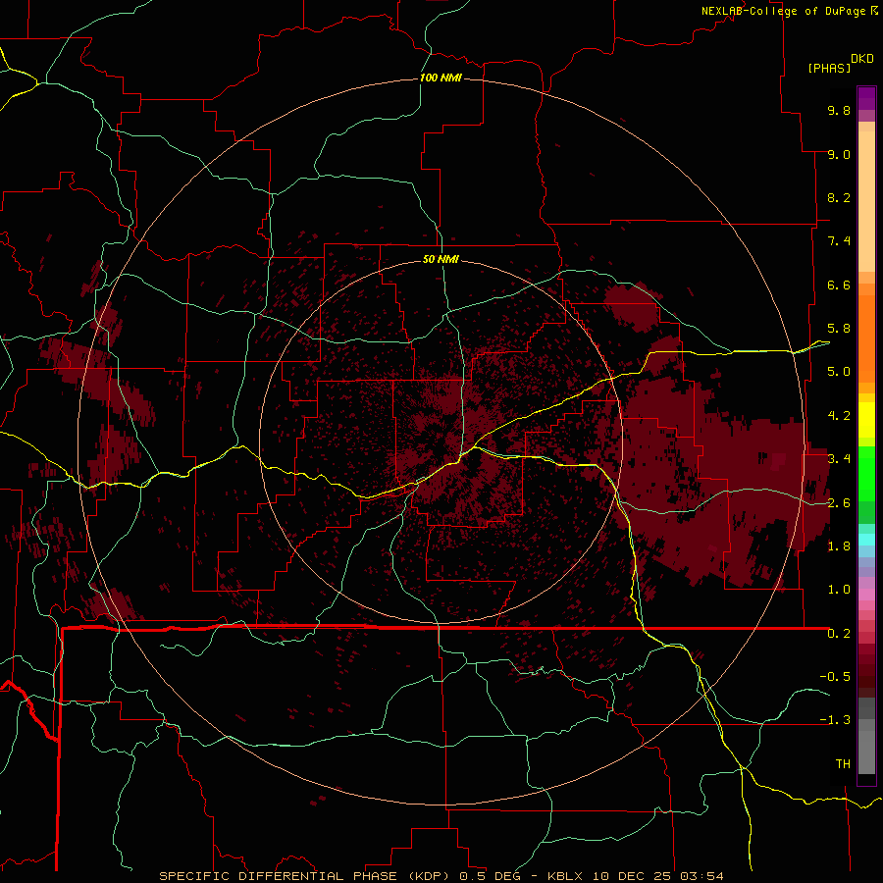Click the 2.6 value on the color scale

tap(839, 503)
